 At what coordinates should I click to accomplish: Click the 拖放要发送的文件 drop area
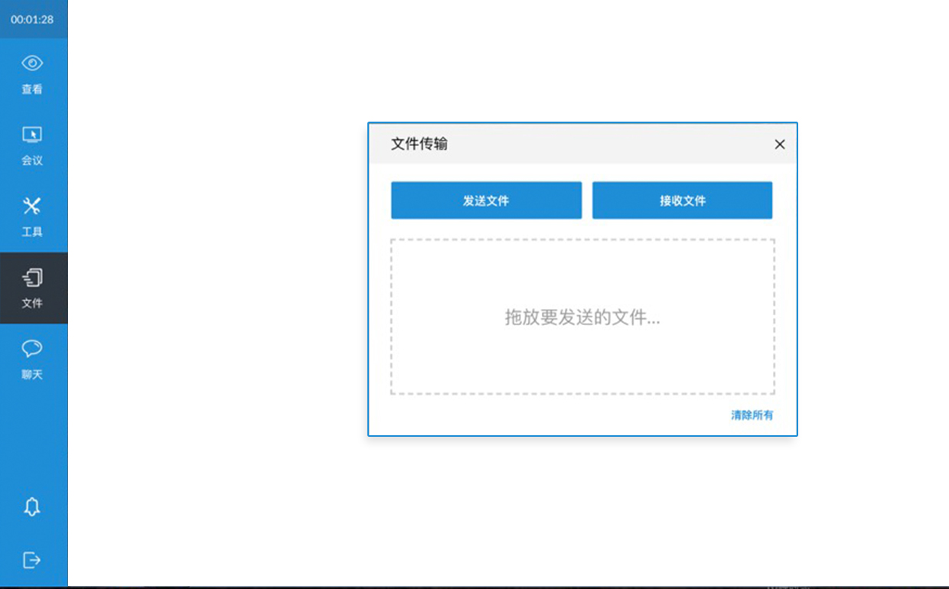coord(582,317)
